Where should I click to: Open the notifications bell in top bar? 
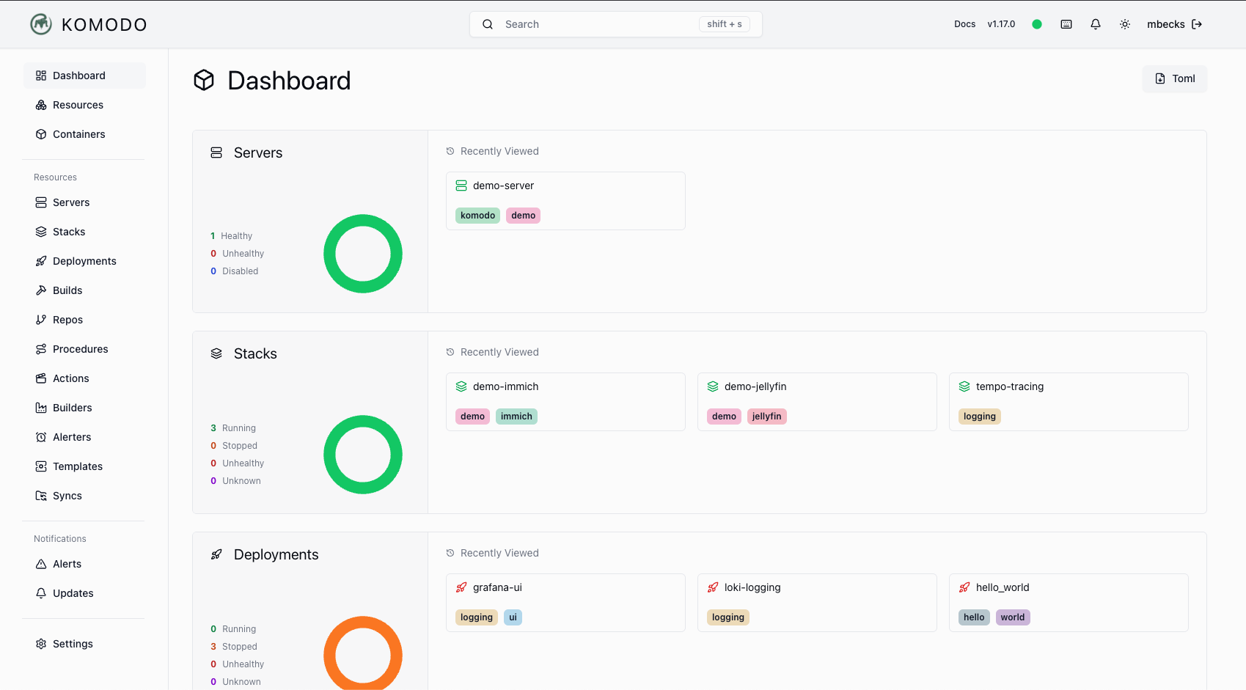click(x=1095, y=23)
